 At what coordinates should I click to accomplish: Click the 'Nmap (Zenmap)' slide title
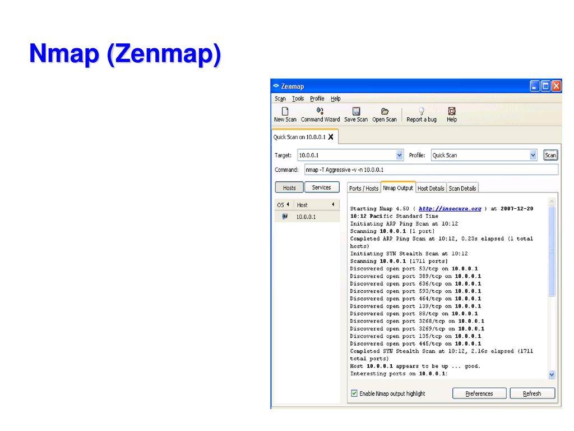click(x=125, y=53)
